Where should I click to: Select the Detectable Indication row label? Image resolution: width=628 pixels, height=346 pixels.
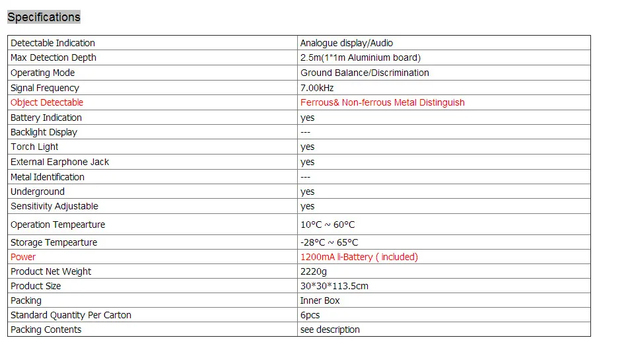52,43
